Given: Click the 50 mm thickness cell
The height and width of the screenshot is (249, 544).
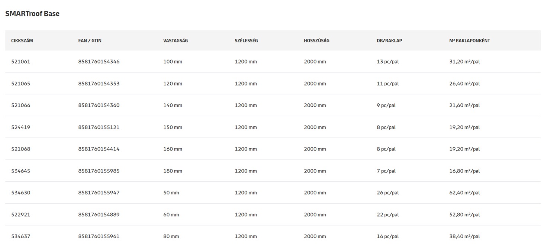Looking at the screenshot, I should pos(171,193).
